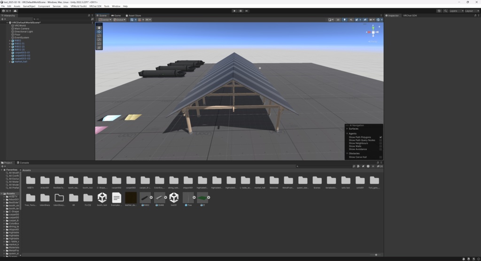This screenshot has width=481, height=261.
Task: Select EventSystem in Hierarchy
Action: click(x=22, y=37)
